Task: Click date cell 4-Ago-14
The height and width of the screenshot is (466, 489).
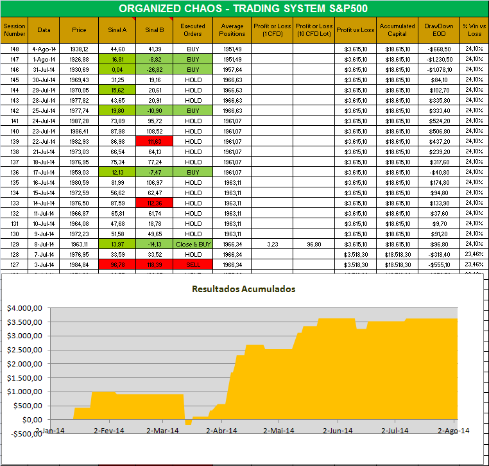Action: pos(44,49)
